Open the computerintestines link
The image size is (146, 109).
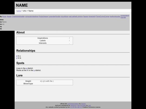[32, 16]
